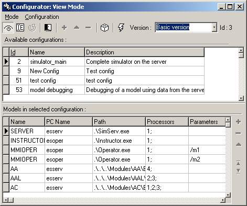This screenshot has height=206, width=247.
Task: Click the processors cell '2;3;'
Action: [x=167, y=178]
